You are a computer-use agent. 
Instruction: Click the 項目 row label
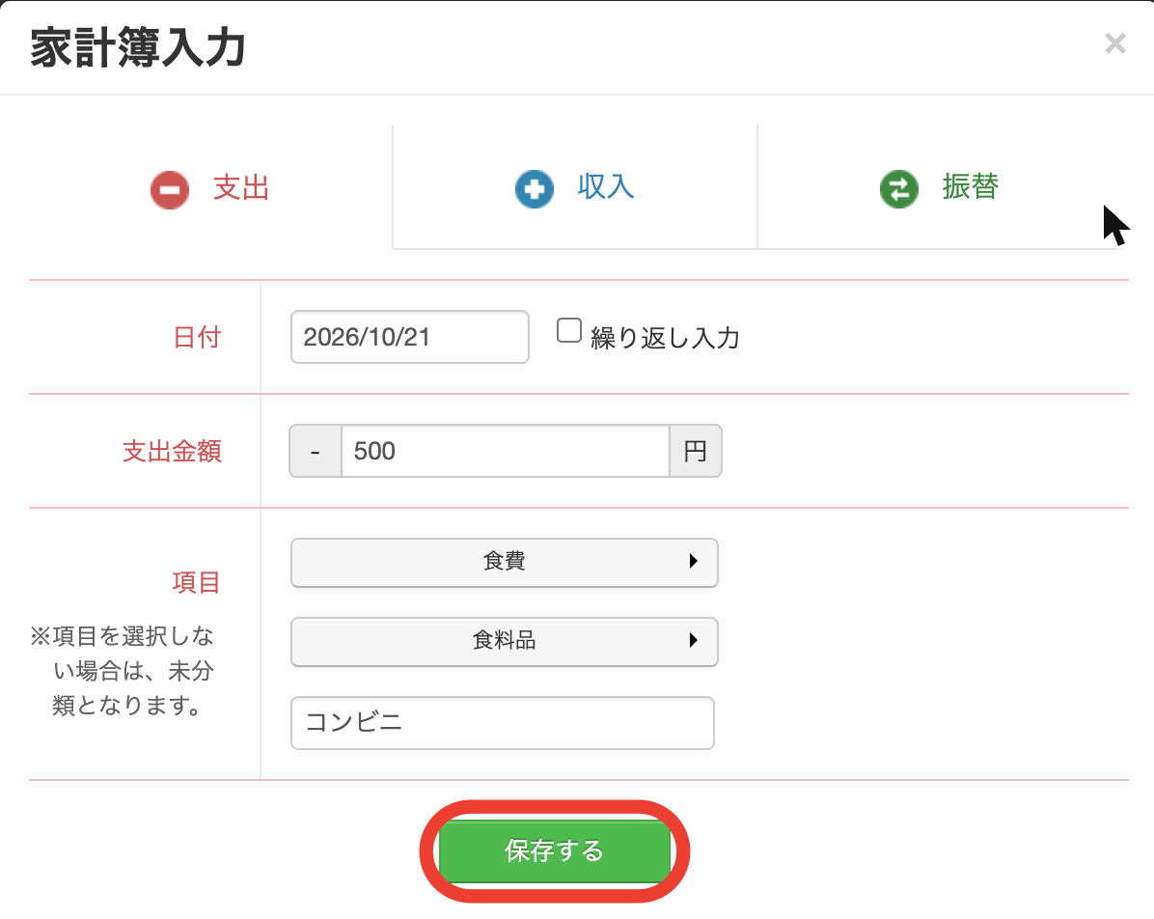pos(197,582)
